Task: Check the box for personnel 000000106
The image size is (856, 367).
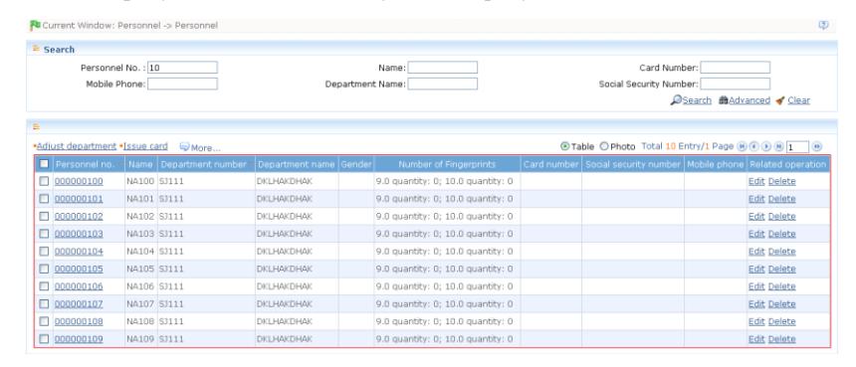Action: pyautogui.click(x=44, y=286)
